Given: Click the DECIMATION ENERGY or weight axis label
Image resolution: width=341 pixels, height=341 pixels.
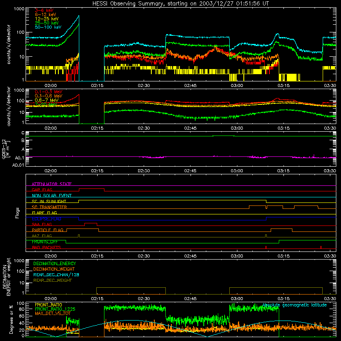Looking at the screenshot, I should [6, 277].
